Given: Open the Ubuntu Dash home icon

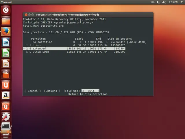Looking at the screenshot, I should 6,10.
